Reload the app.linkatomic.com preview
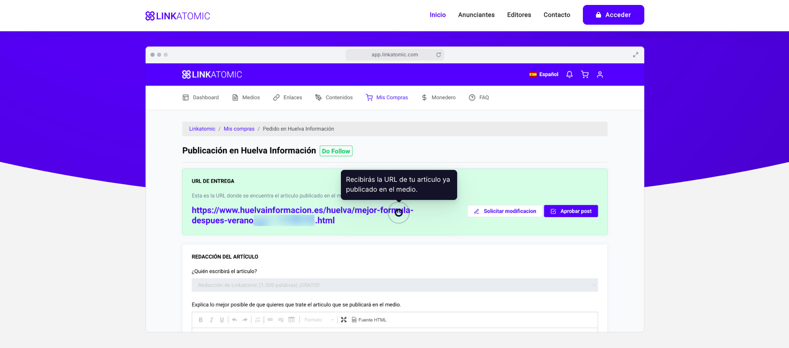The width and height of the screenshot is (789, 348). pos(439,55)
